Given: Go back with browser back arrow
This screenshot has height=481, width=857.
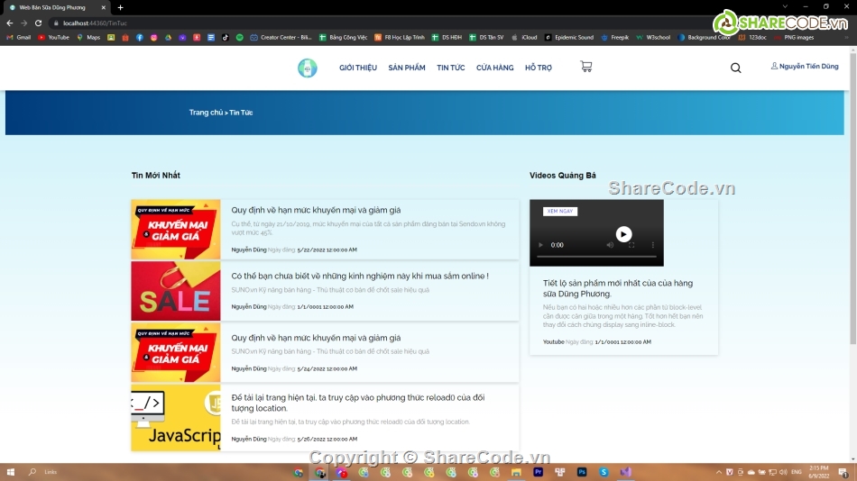Looking at the screenshot, I should (10, 23).
